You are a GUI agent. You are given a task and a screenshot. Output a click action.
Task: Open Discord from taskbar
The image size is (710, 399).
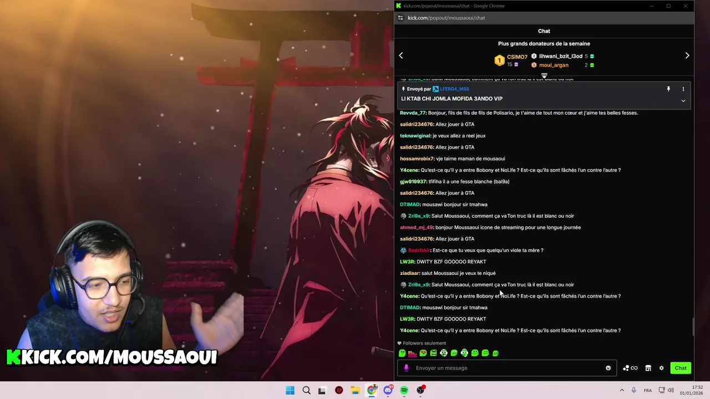[x=388, y=390]
